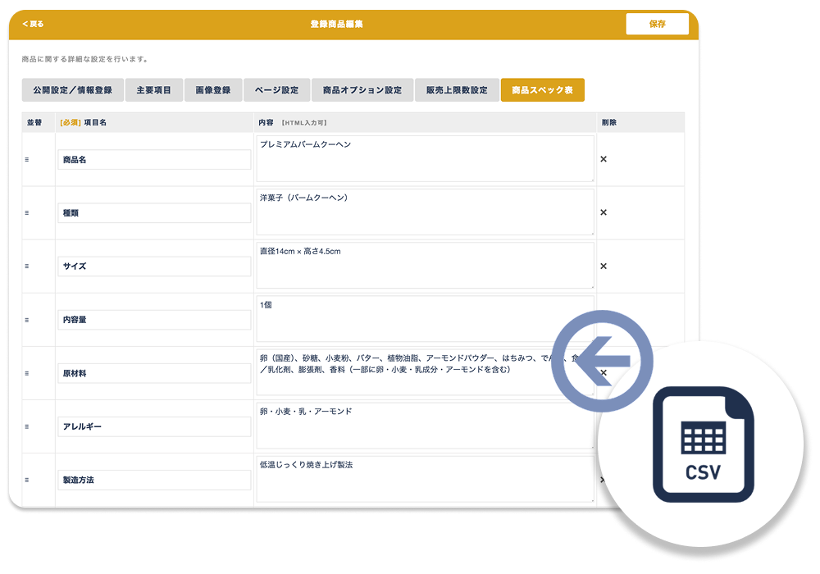Click reorder handle for 原材料 row

pyautogui.click(x=27, y=373)
